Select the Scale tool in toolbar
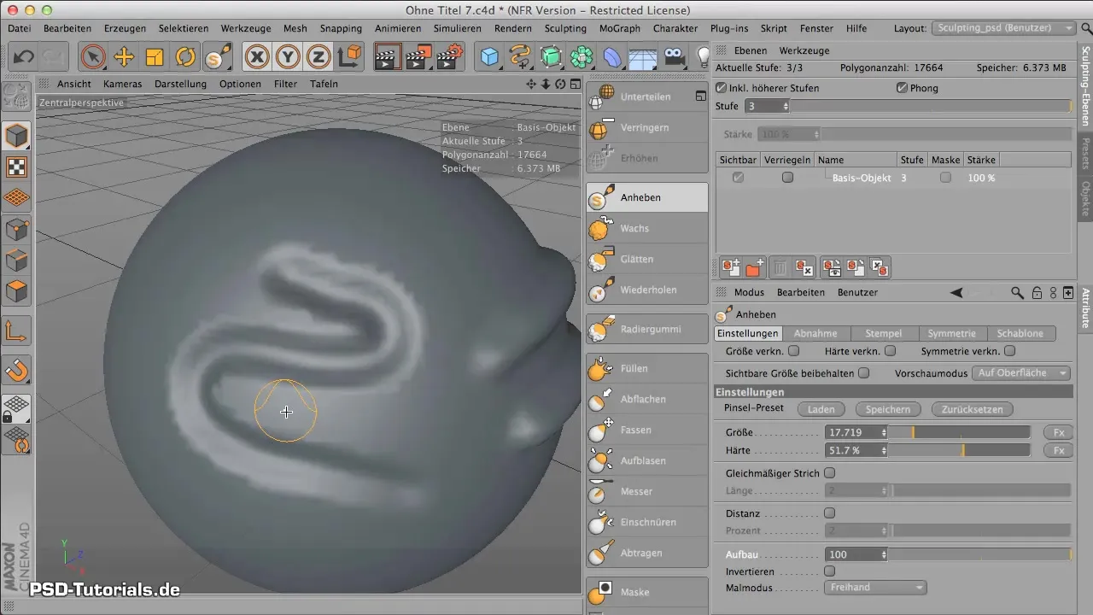 (x=155, y=57)
